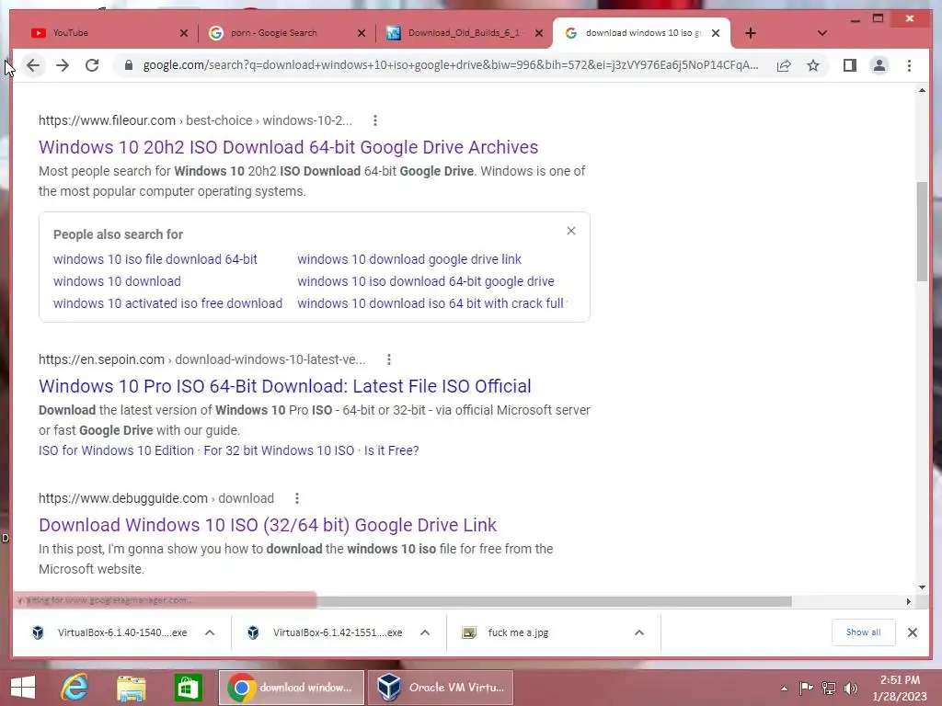Close the YouTube tab

coord(184,33)
